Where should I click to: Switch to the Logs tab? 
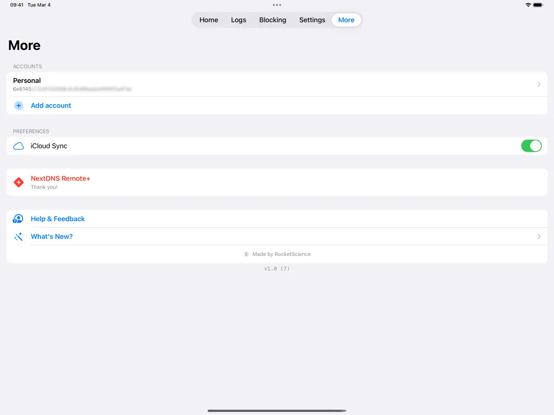tap(239, 20)
